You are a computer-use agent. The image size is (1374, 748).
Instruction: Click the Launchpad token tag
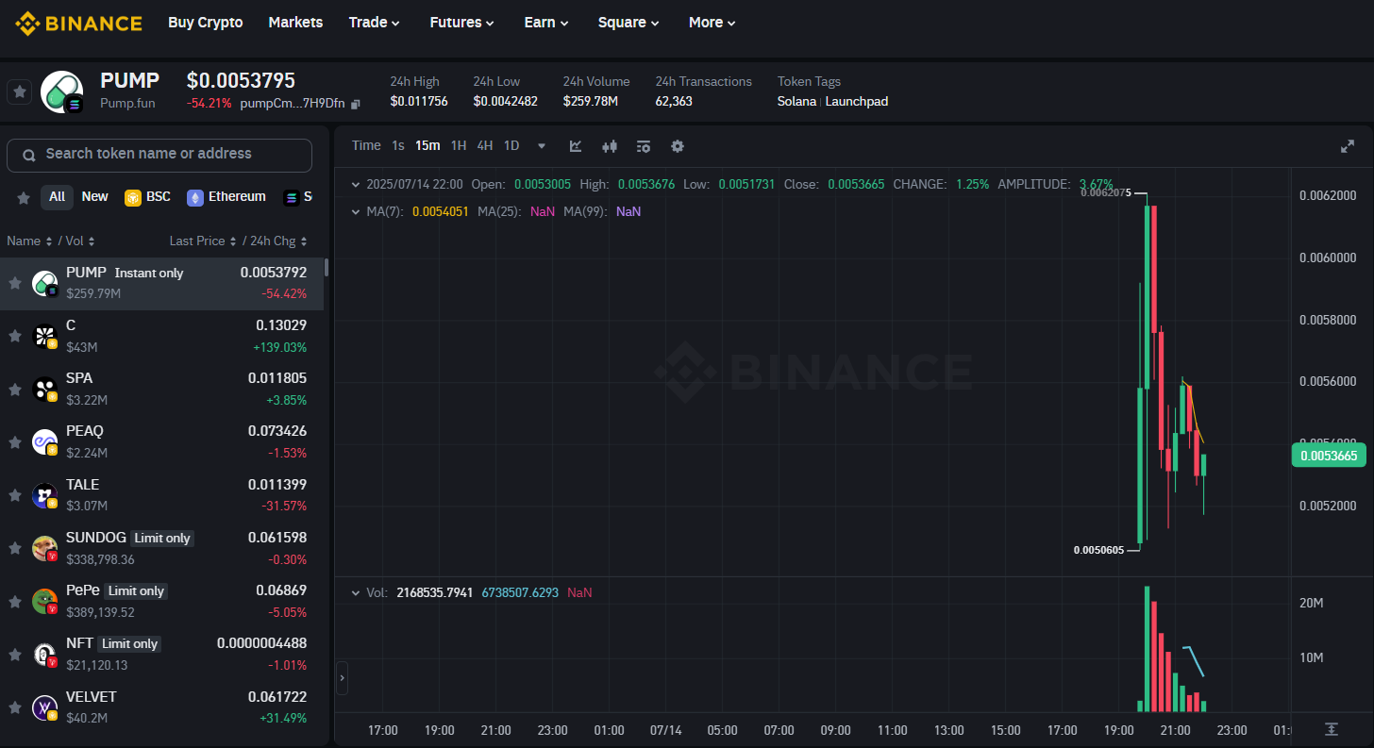[x=857, y=102]
